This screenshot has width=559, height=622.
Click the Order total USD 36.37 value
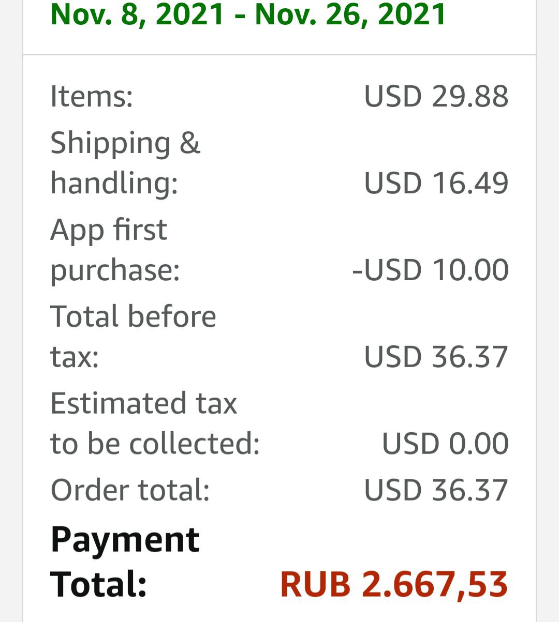436,490
